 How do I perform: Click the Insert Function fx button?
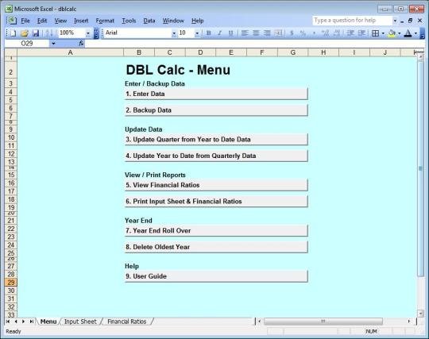pyautogui.click(x=81, y=43)
